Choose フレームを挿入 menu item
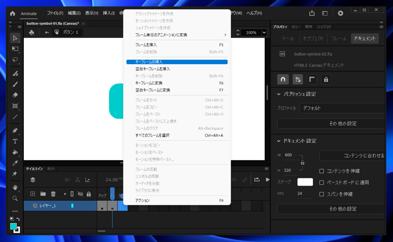The image size is (393, 242). [x=177, y=45]
